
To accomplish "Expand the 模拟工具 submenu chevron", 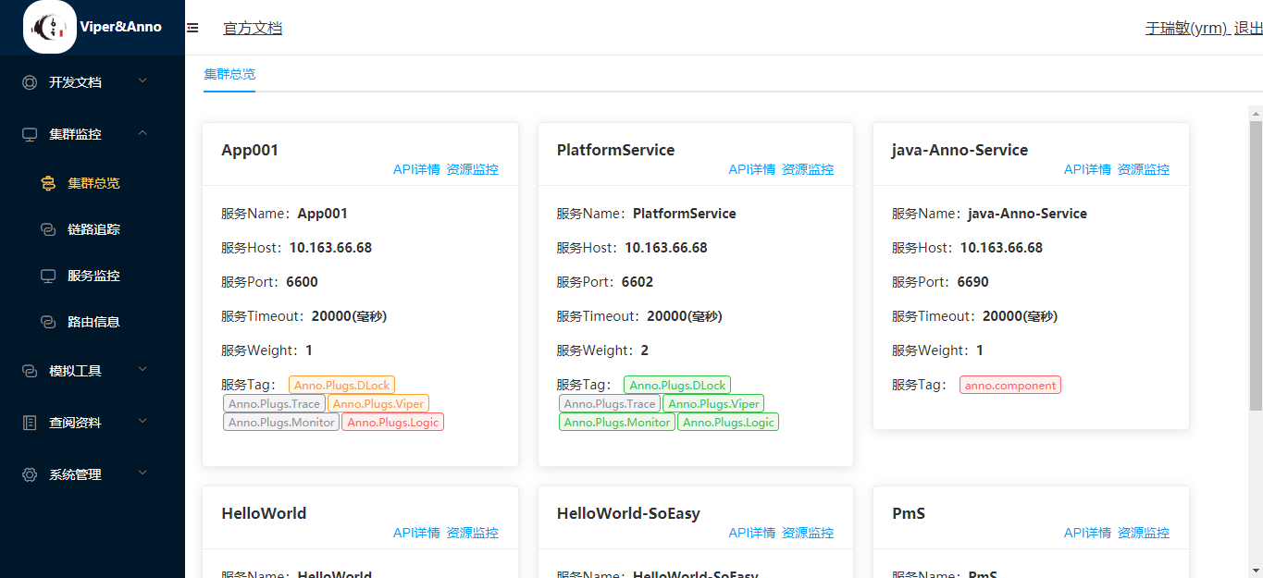I will [142, 370].
